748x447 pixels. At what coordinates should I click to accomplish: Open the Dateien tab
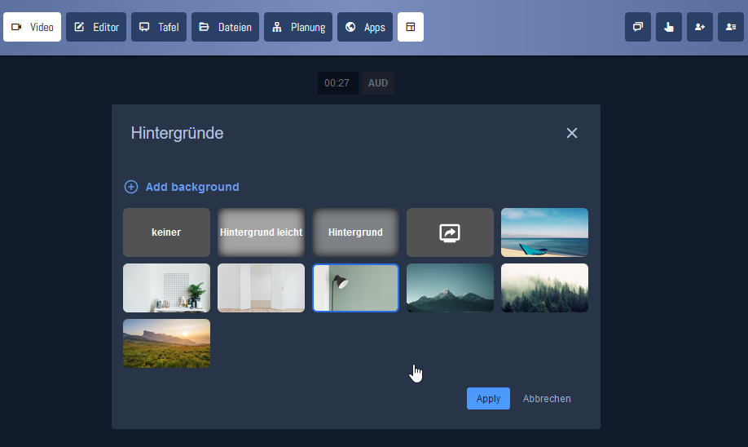225,27
